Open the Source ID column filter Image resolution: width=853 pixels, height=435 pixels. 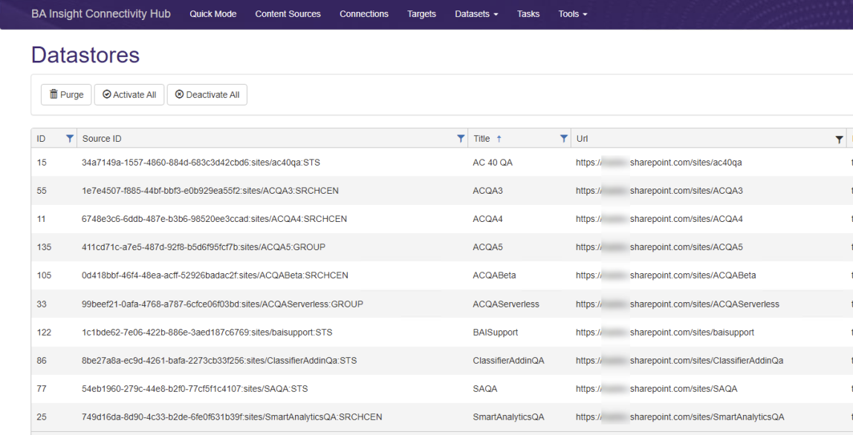pos(461,139)
